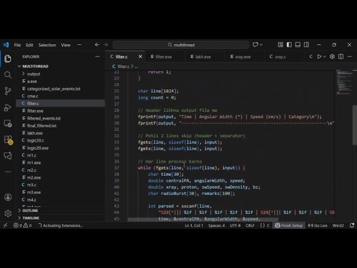Open the File menu
Screen dimensions: 357x268
[x=17, y=45]
